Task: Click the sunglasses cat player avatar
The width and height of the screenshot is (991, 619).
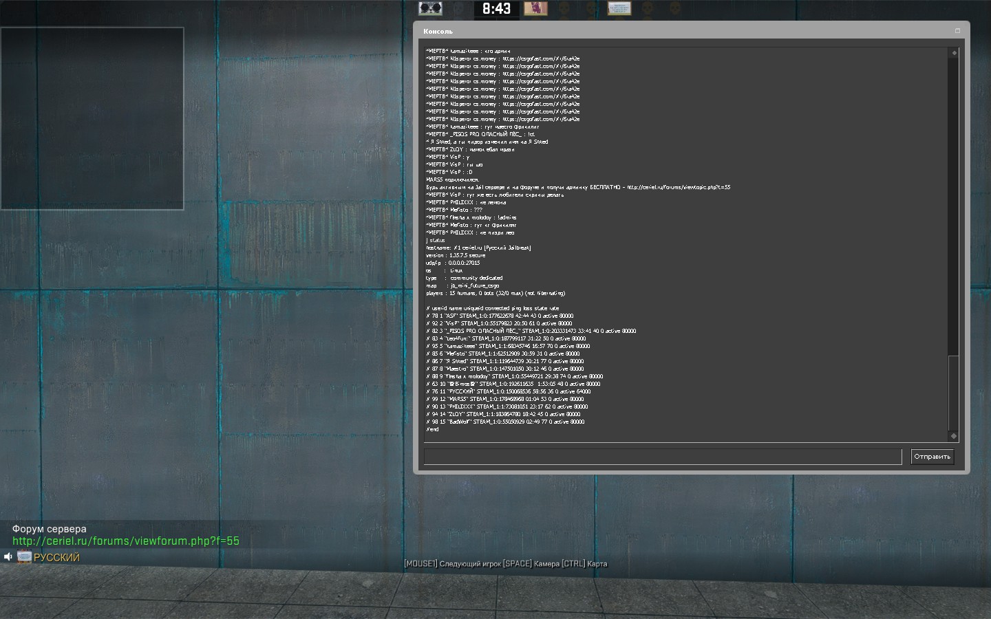Action: coord(430,8)
